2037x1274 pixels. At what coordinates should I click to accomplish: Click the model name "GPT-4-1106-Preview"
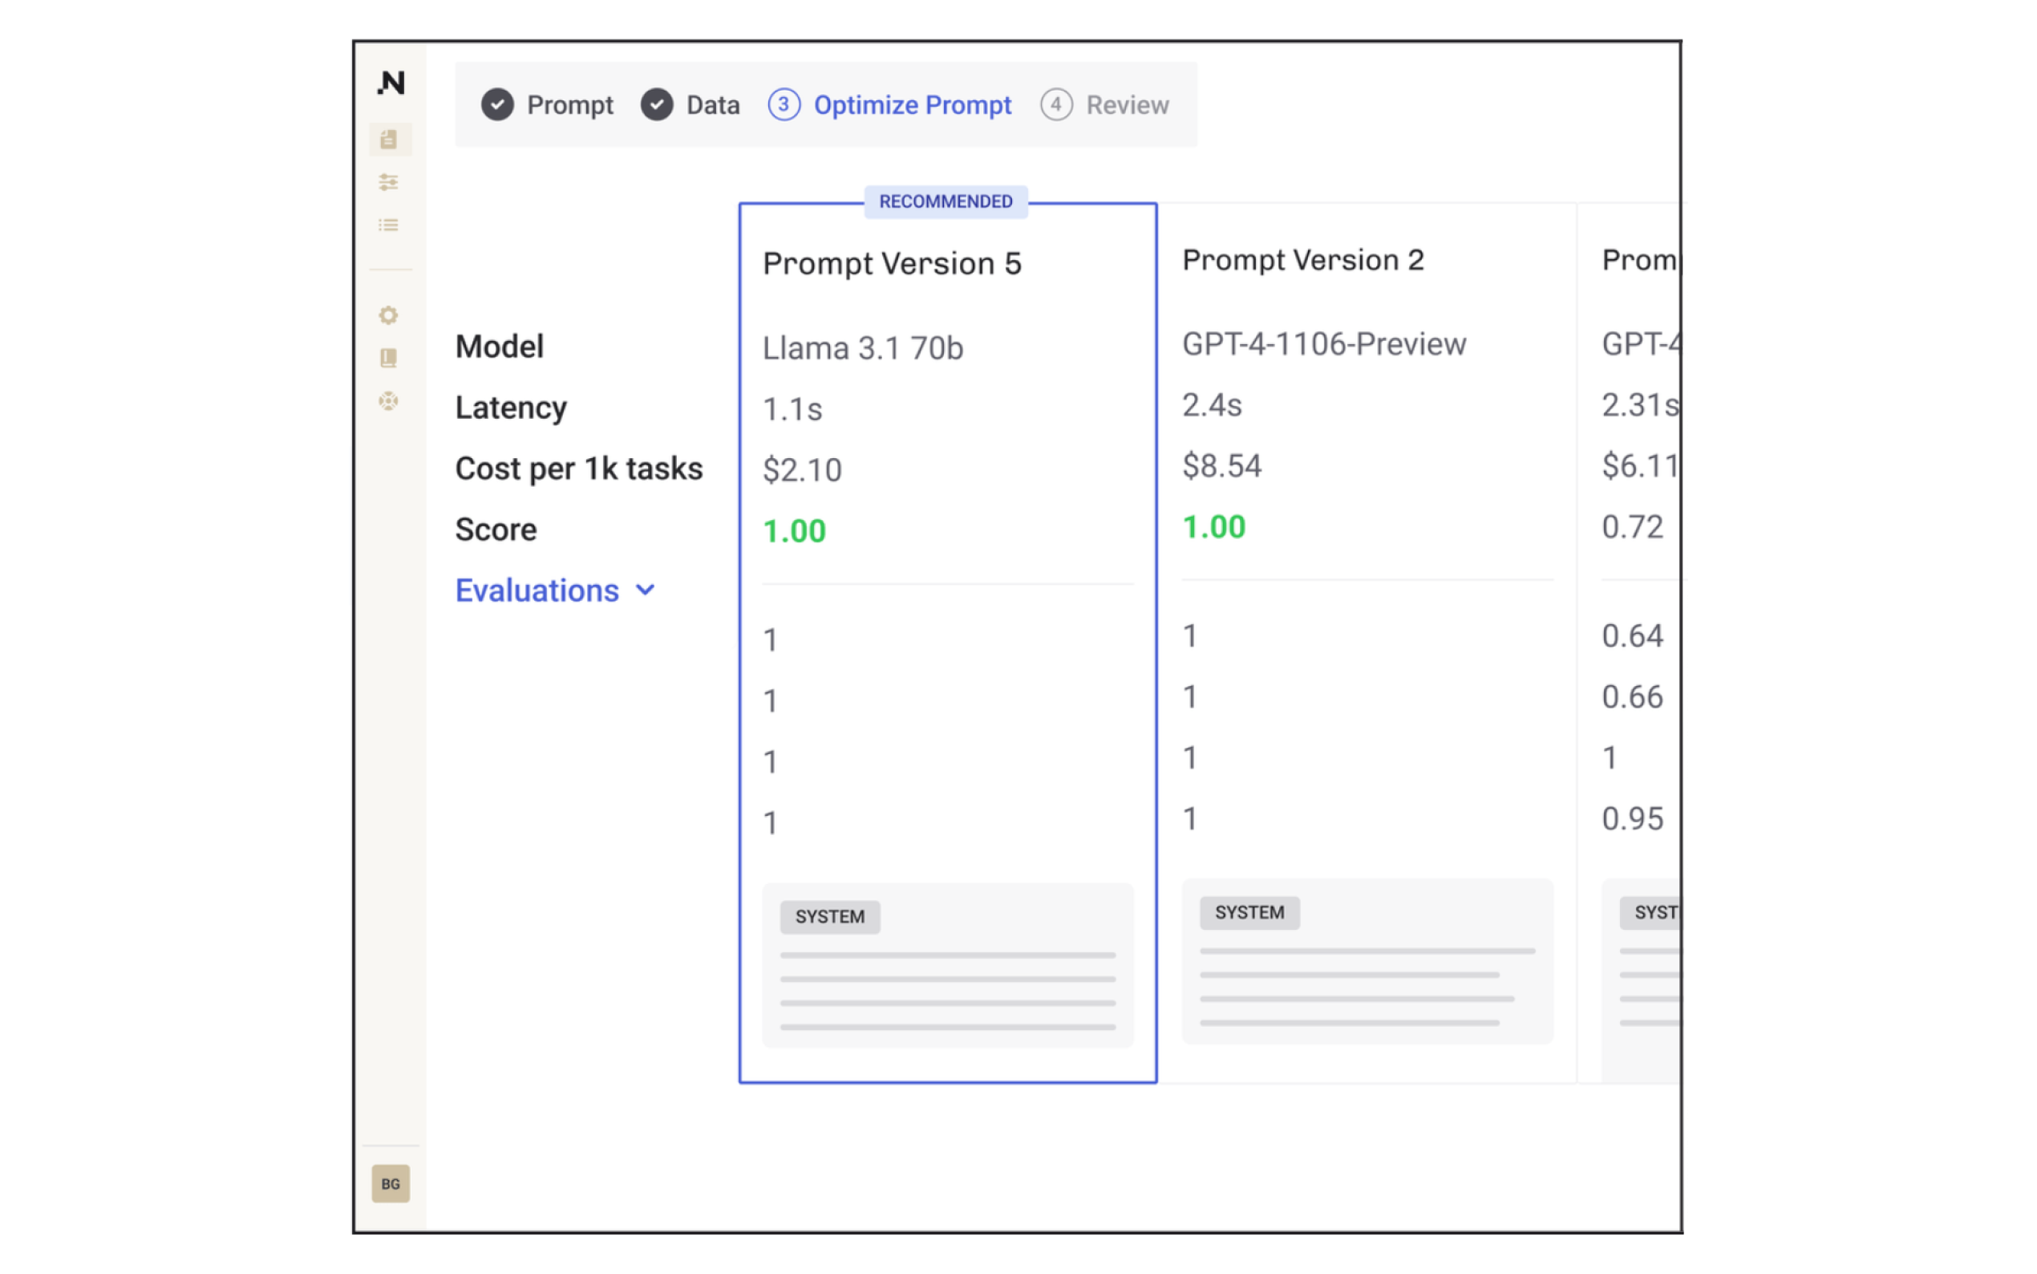pos(1325,344)
